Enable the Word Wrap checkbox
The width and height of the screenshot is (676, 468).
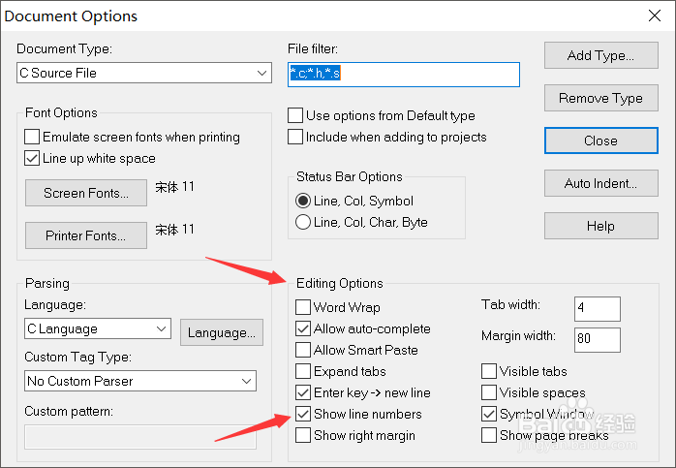coord(304,308)
